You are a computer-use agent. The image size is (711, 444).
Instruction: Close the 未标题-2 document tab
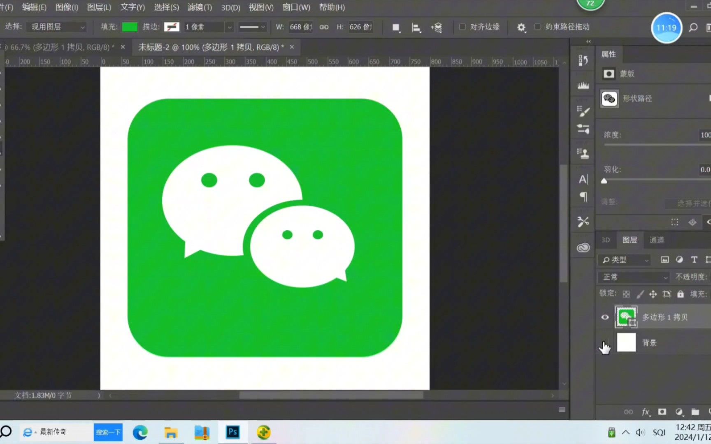coord(292,47)
